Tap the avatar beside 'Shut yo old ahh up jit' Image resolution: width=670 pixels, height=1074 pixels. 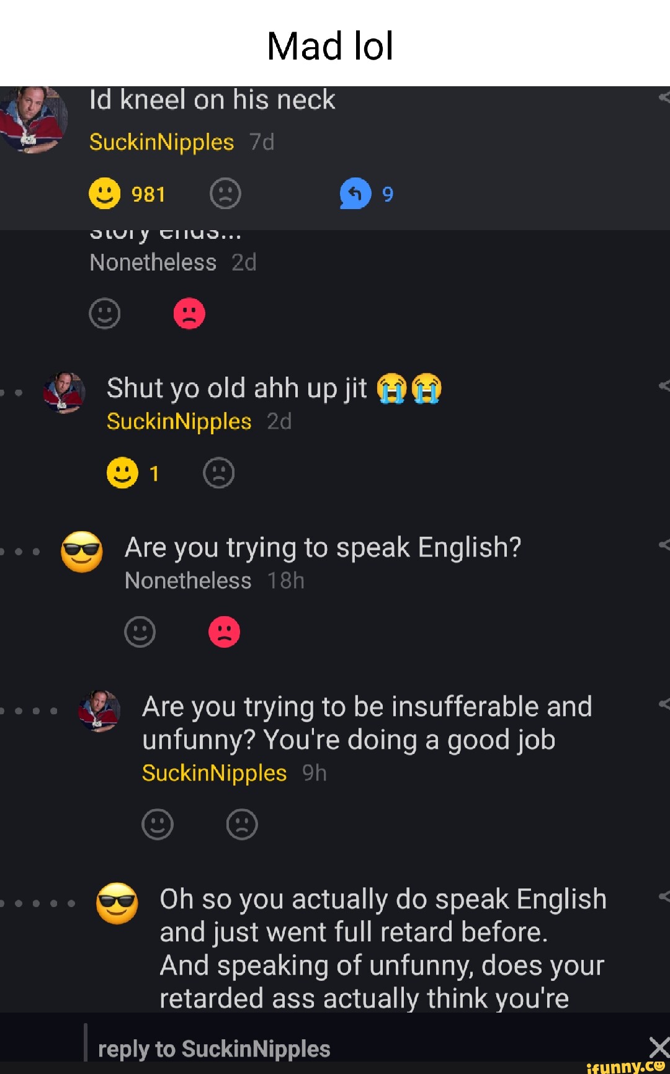click(x=64, y=392)
